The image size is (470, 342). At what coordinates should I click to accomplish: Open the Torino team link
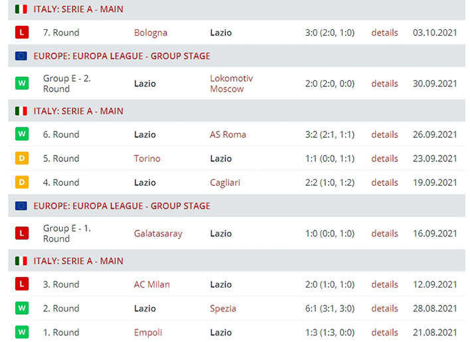(x=147, y=159)
